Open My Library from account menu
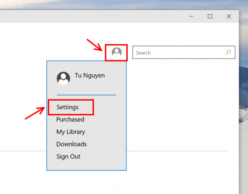248x194 pixels. click(71, 132)
